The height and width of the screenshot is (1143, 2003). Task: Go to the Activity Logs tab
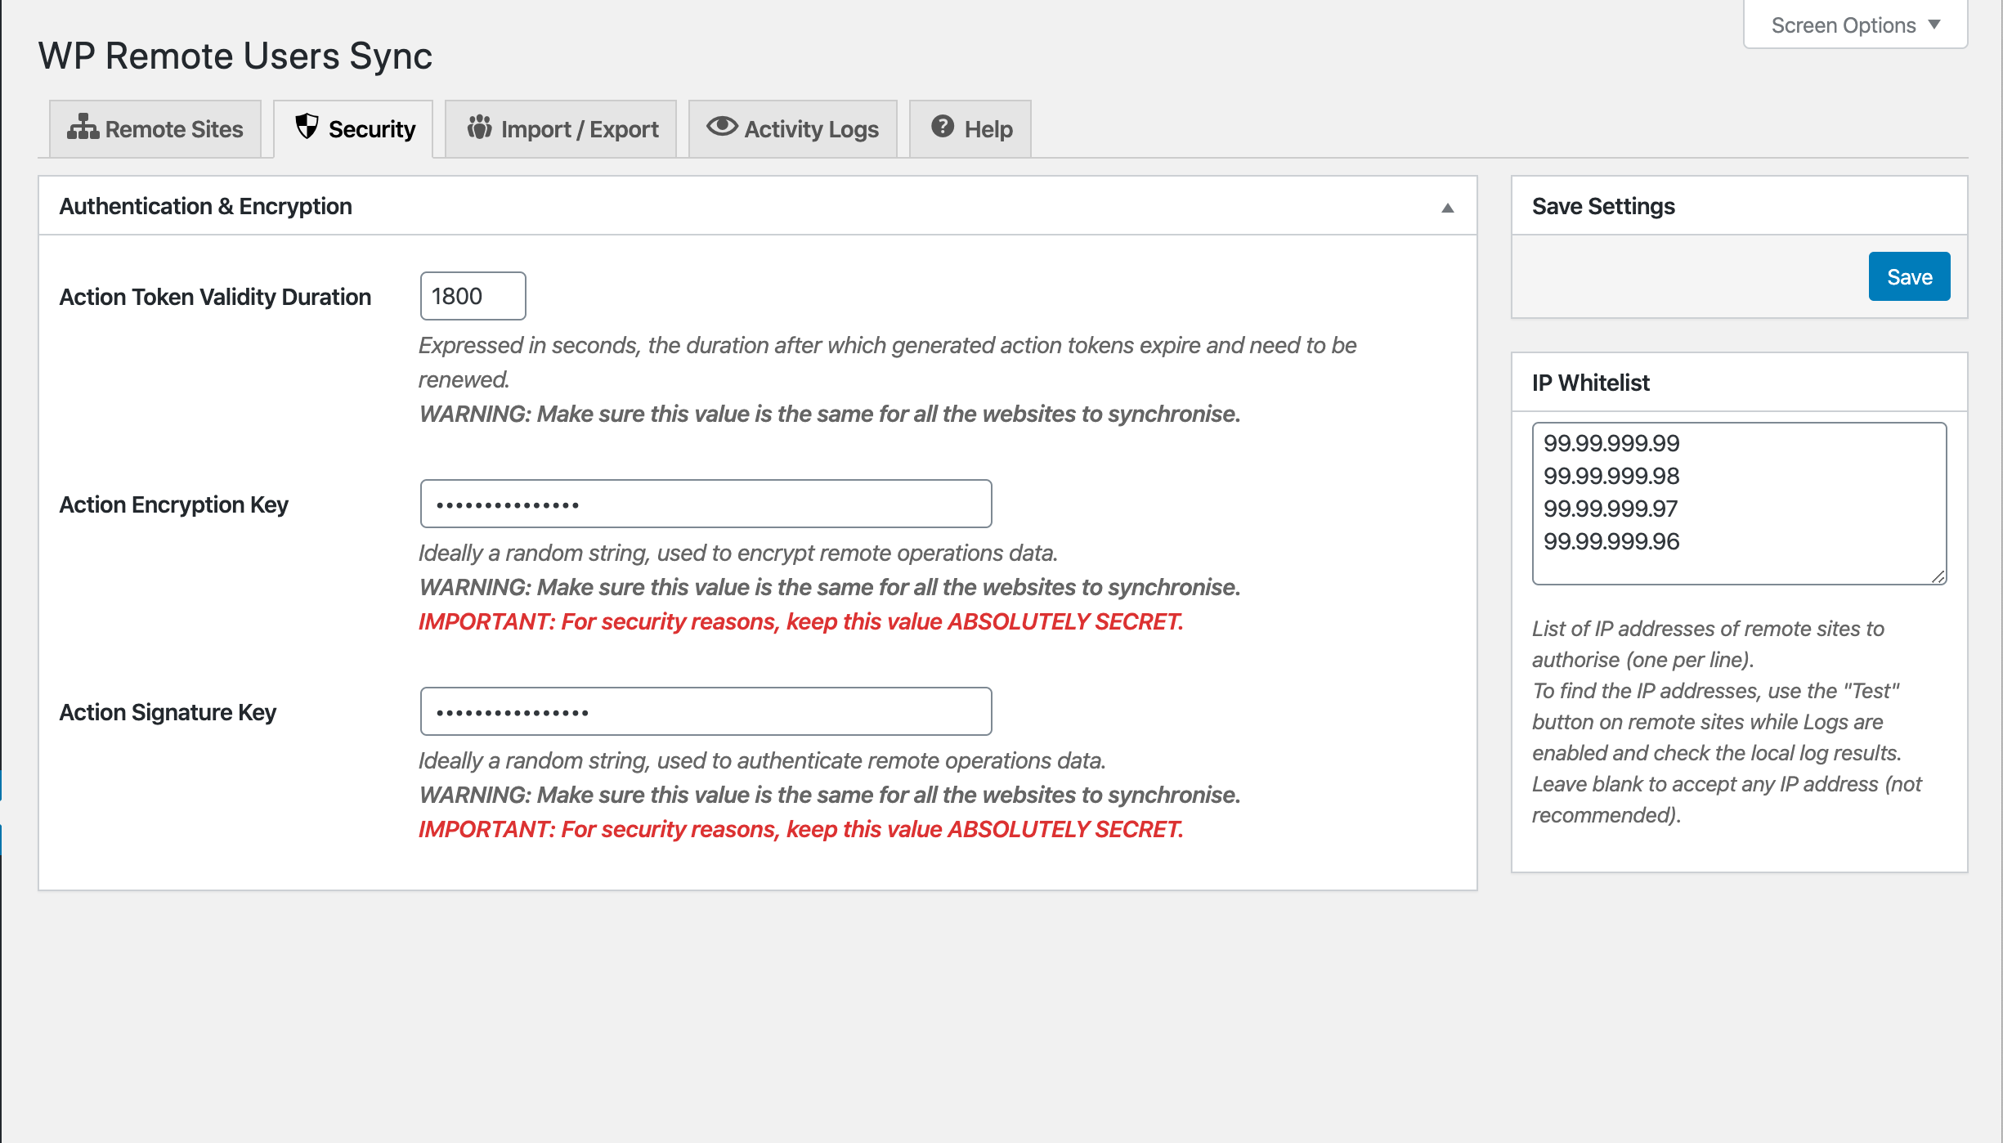pyautogui.click(x=793, y=129)
